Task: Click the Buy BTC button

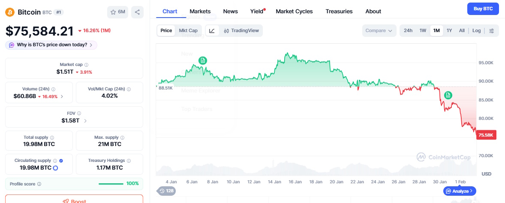Action: 483,9
